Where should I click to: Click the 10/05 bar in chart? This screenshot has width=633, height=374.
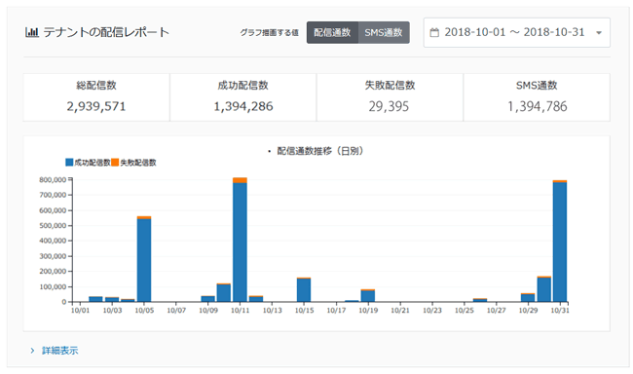pos(144,259)
